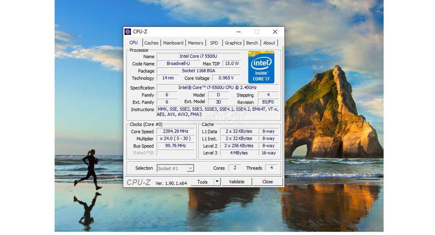Screen dimensions: 435x235
Task: Click the empty Rated FSB field
Action: point(176,153)
